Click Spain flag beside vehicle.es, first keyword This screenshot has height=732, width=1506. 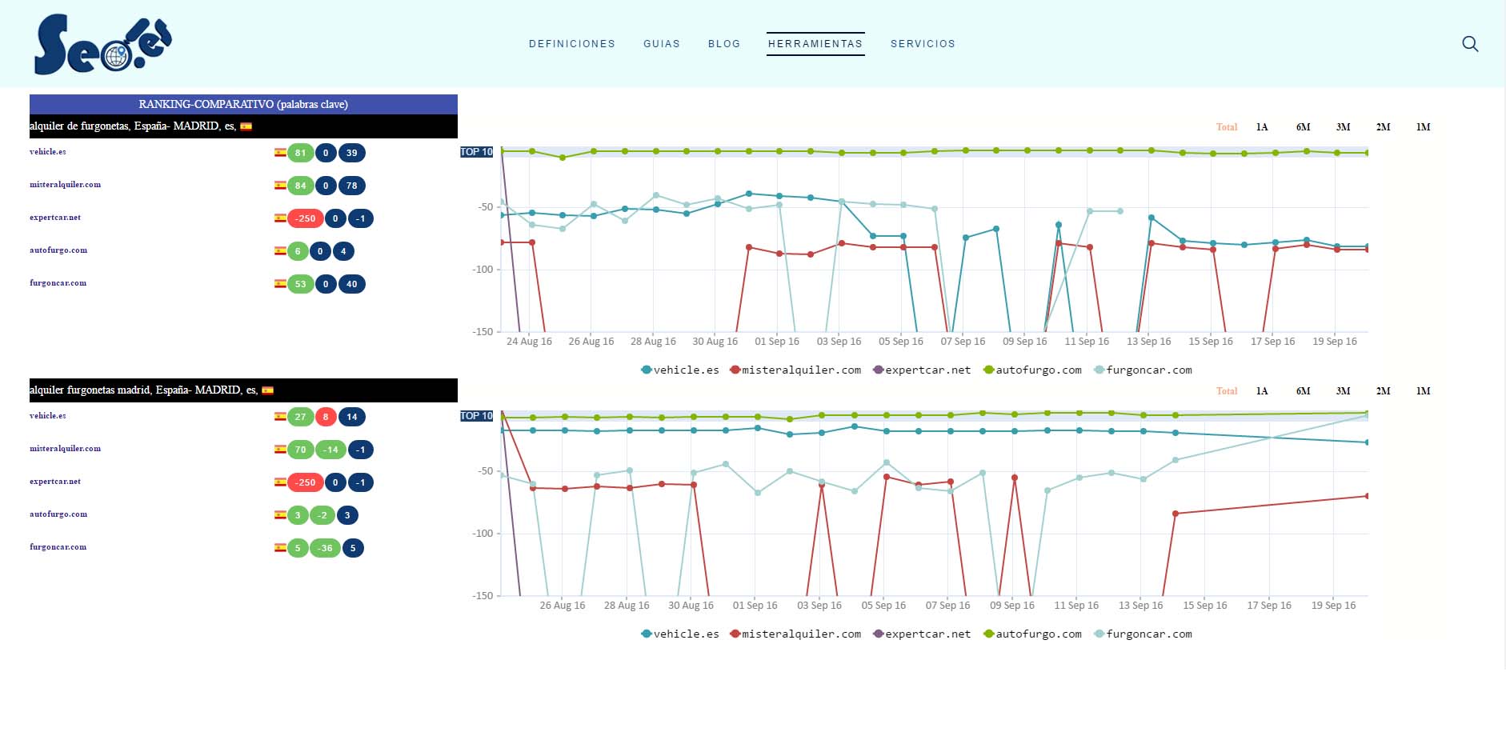point(280,152)
